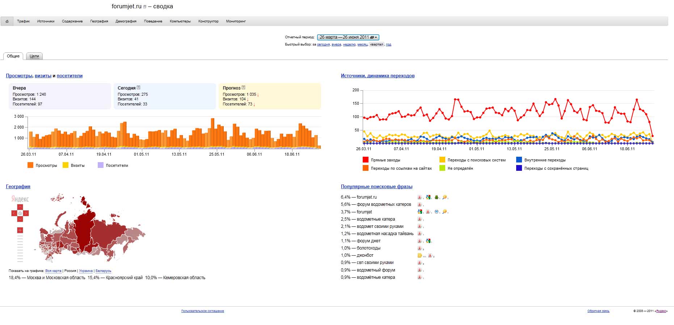This screenshot has height=325, width=674.
Task: Open the Источники menu
Action: 46,21
